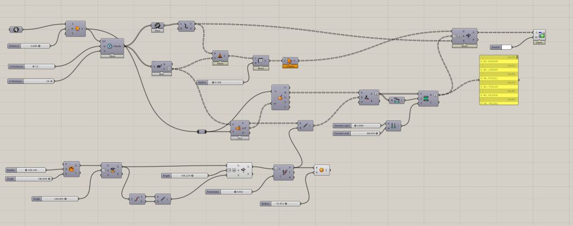
Task: Click the Remap Numbers component
Action: (429, 98)
